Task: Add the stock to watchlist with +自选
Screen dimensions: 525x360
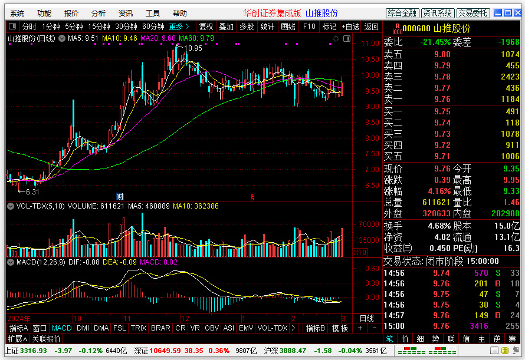Action: pyautogui.click(x=350, y=27)
